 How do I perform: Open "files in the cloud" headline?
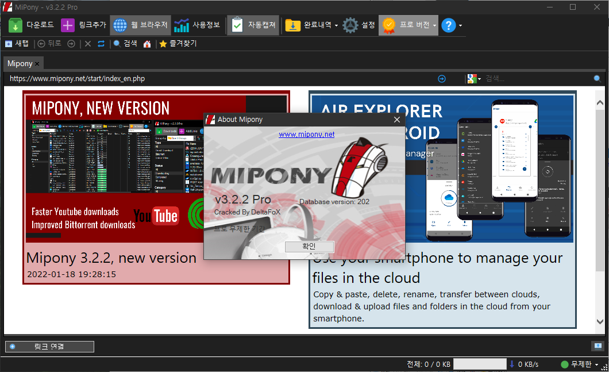[366, 278]
